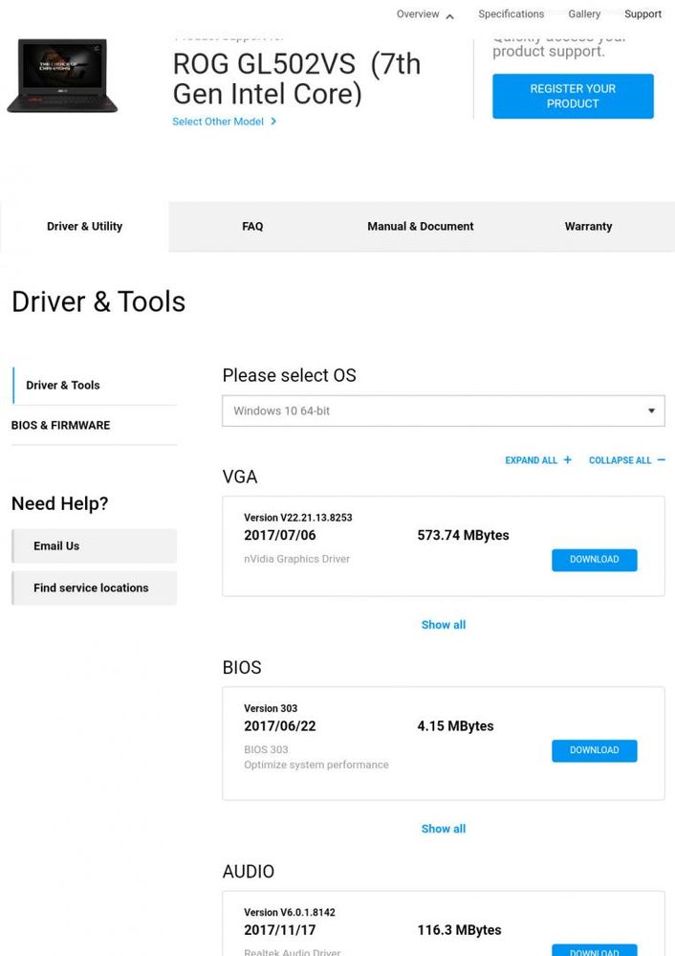
Task: Click the 'nVidia Graphics Driver' description
Action: (x=296, y=559)
